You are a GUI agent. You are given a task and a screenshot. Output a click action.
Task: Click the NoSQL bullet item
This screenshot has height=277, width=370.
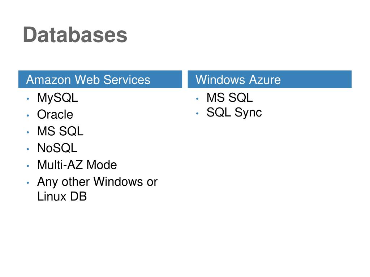click(x=57, y=148)
